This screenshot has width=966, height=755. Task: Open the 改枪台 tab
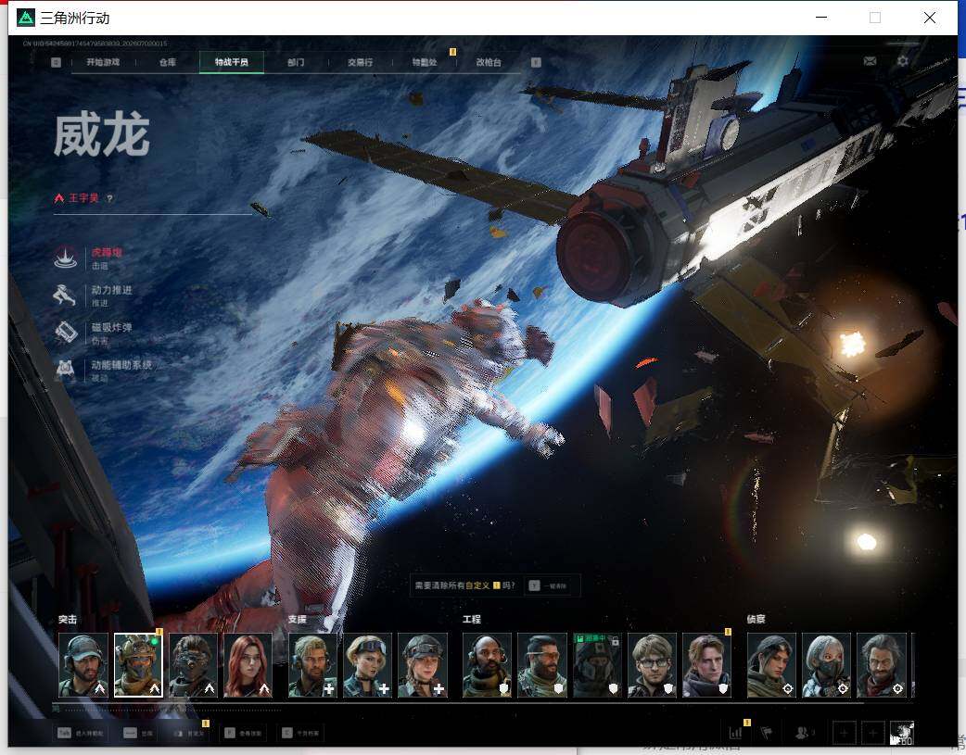[x=489, y=62]
